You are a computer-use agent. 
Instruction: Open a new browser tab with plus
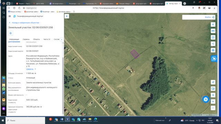185,3
